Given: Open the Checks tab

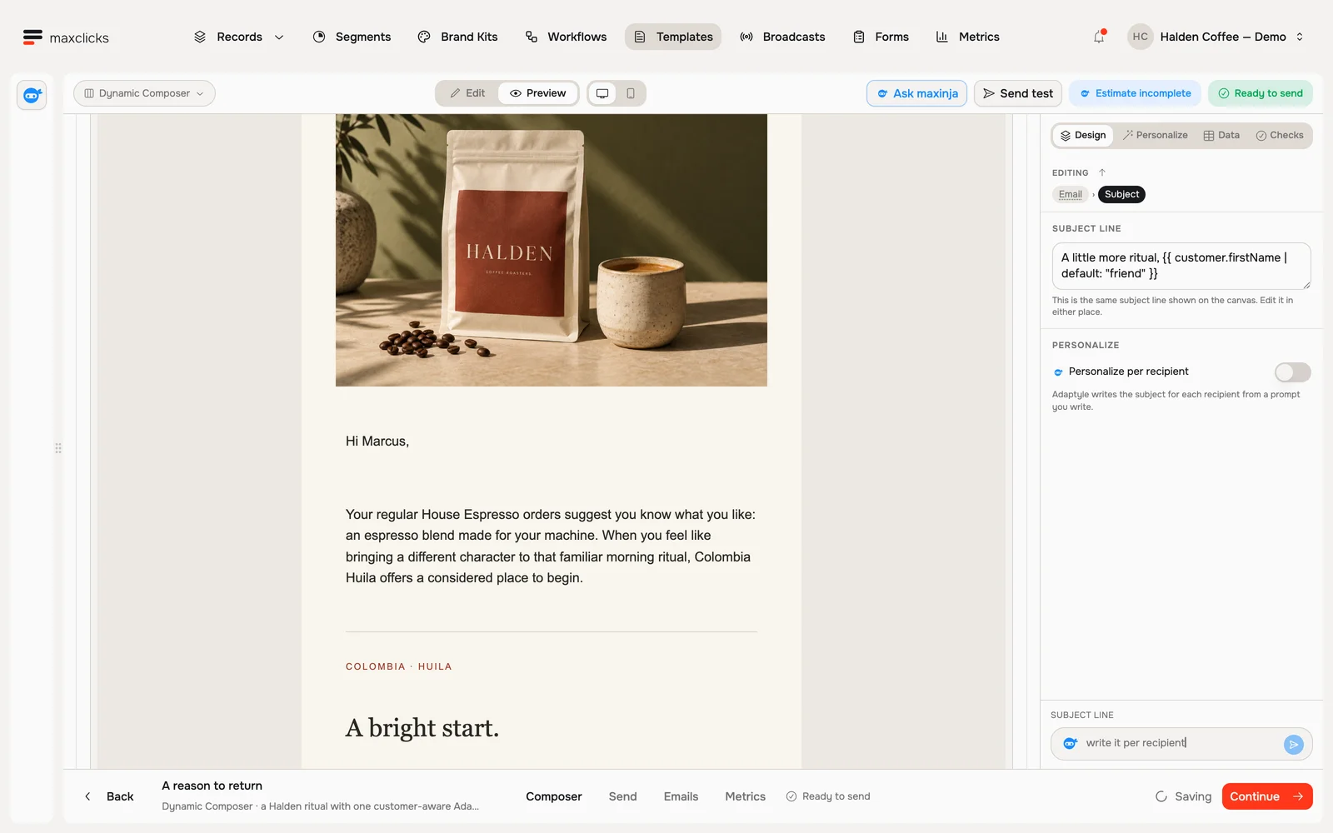Looking at the screenshot, I should pos(1280,135).
